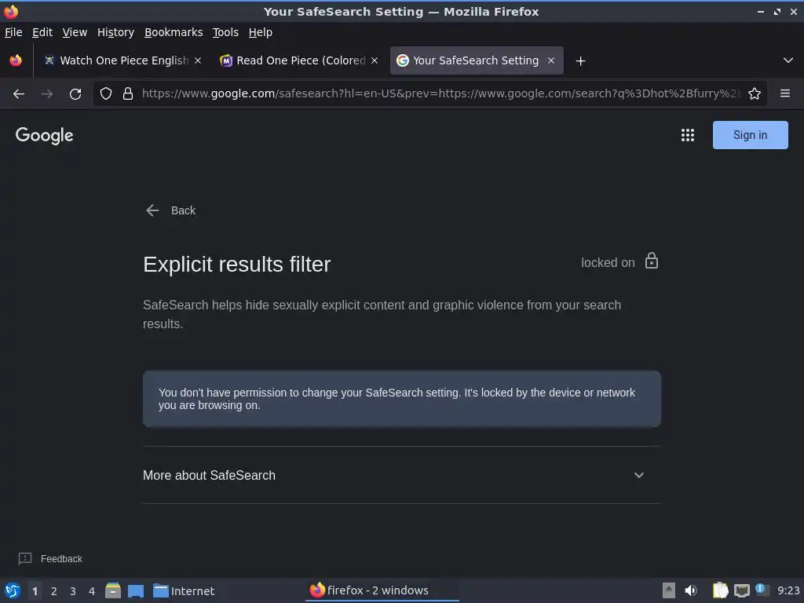This screenshot has height=603, width=804.
Task: Click the eject removable media tray icon
Action: pos(669,590)
